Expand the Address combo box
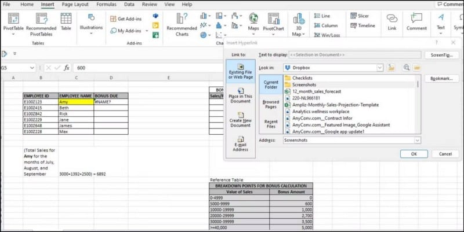 pyautogui.click(x=417, y=140)
